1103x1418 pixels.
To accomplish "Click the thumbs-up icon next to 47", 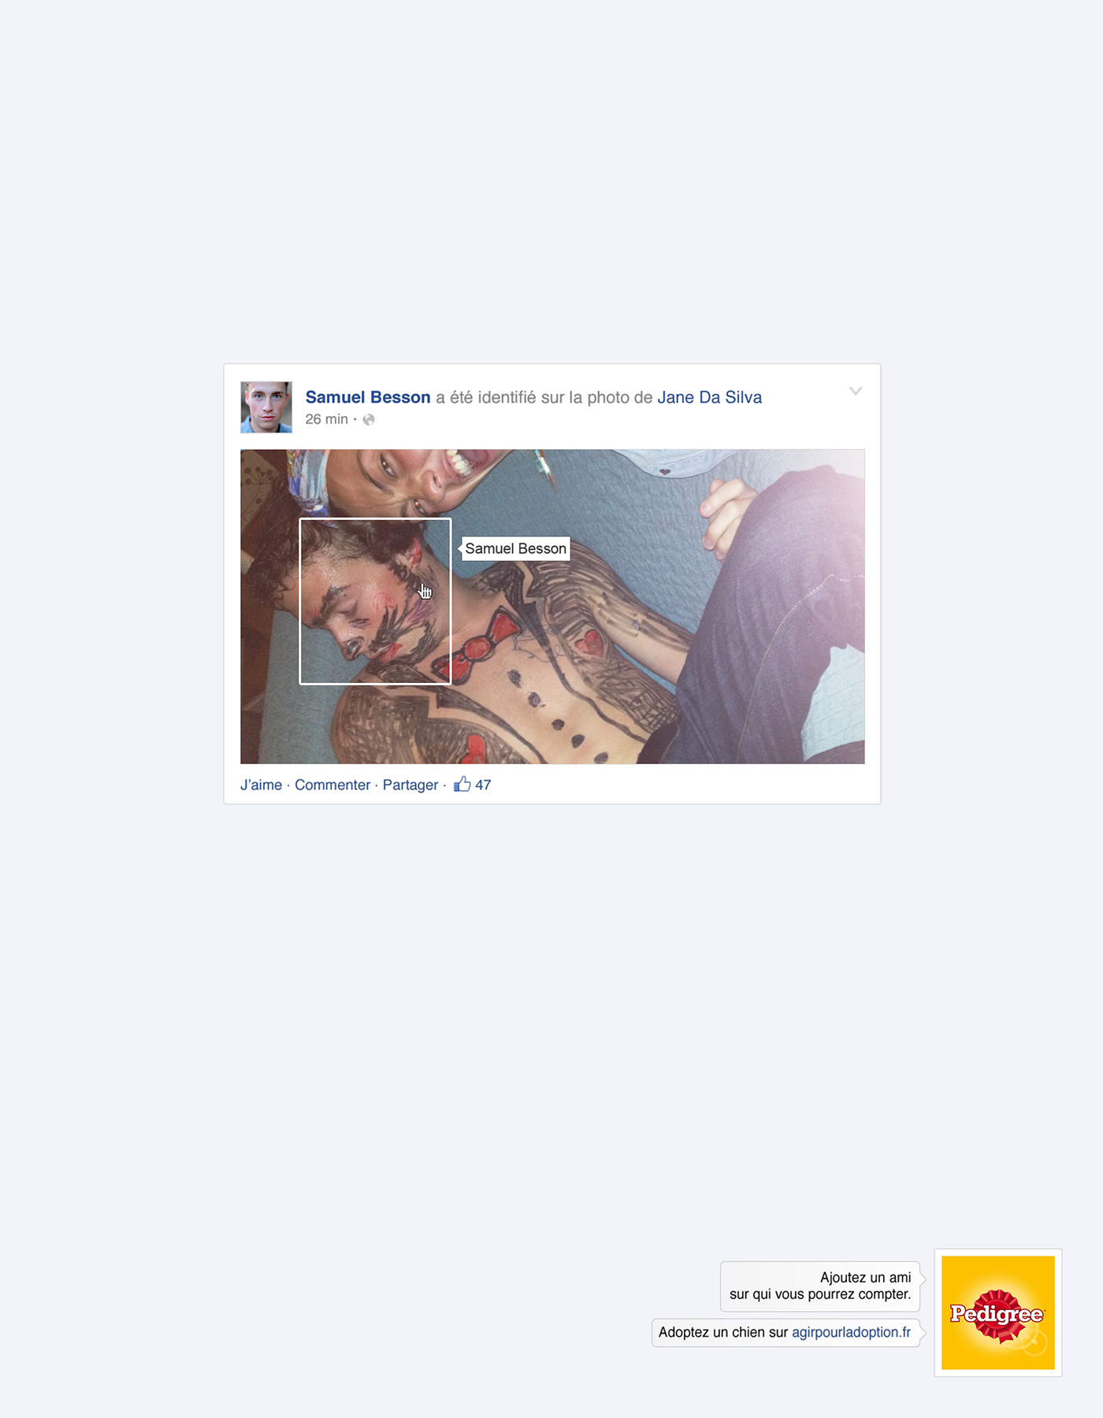I will tap(462, 784).
